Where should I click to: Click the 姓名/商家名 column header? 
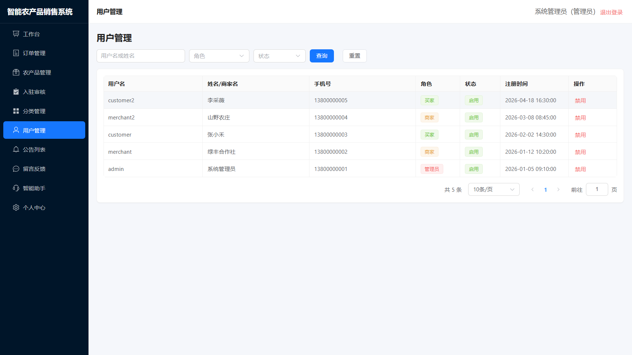pyautogui.click(x=223, y=84)
